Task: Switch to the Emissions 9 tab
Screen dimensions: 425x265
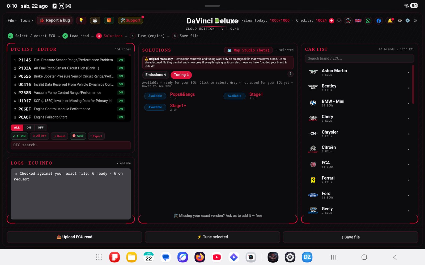Action: point(156,75)
